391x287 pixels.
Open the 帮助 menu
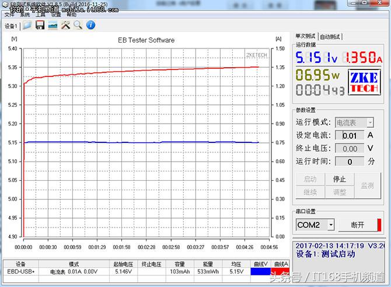[71, 15]
